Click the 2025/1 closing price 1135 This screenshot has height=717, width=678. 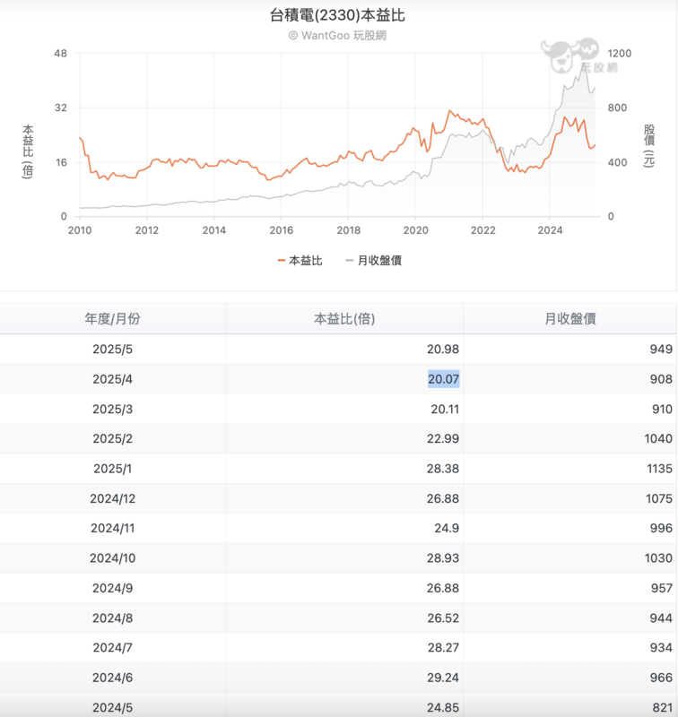coord(657,469)
